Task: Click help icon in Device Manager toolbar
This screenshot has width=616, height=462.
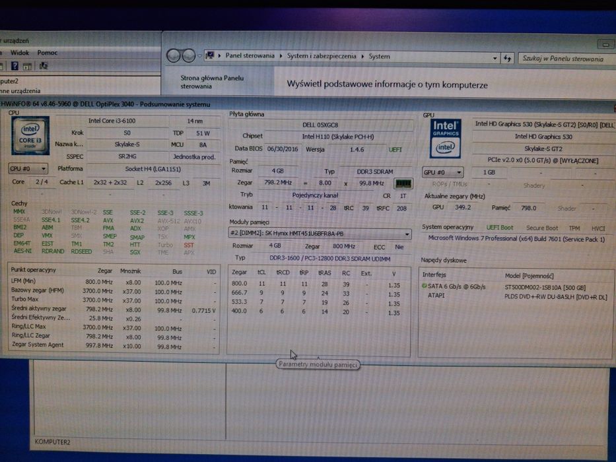Action: (15, 66)
